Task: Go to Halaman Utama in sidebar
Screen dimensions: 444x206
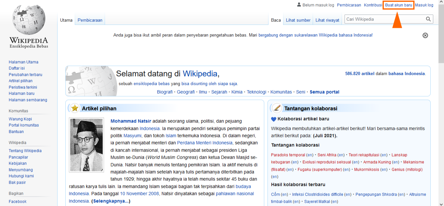Action: (23, 62)
